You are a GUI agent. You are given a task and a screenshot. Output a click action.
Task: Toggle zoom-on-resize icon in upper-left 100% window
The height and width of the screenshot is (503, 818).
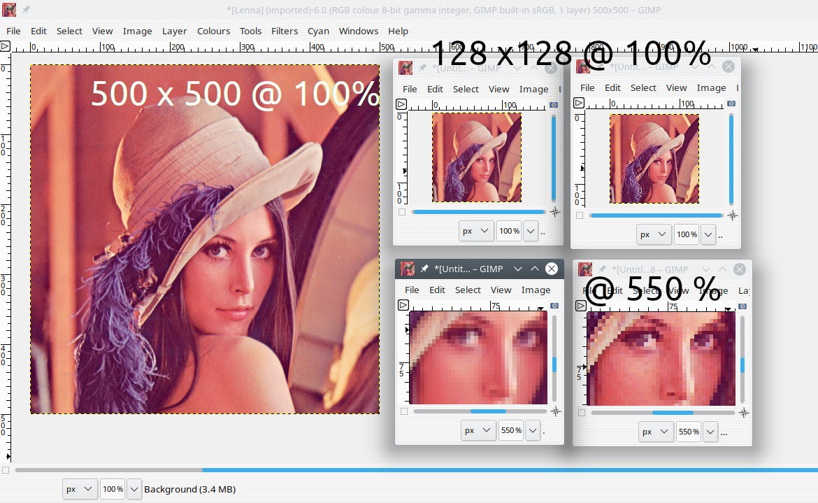[x=554, y=105]
